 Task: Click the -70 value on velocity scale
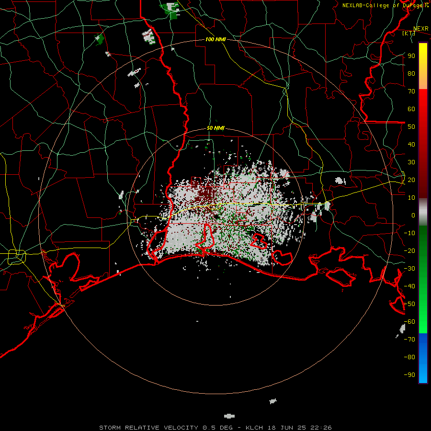click(409, 340)
